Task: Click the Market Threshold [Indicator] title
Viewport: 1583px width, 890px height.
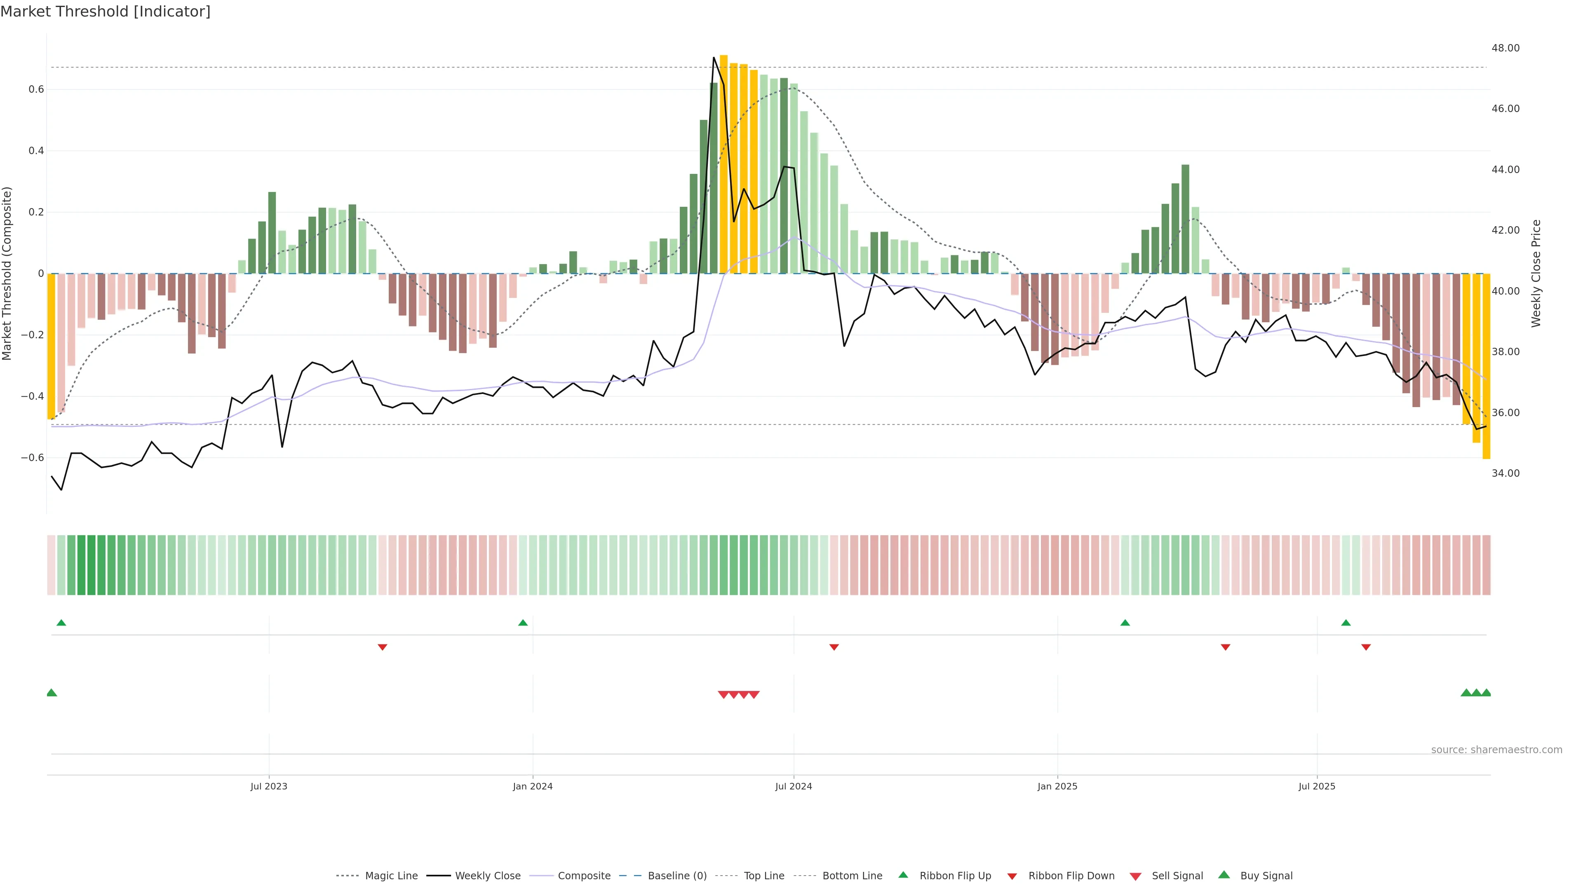Action: 105,12
